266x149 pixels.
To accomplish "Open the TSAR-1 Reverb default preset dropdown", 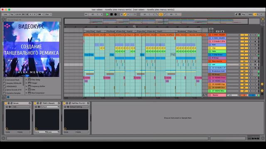I will click(x=50, y=107).
